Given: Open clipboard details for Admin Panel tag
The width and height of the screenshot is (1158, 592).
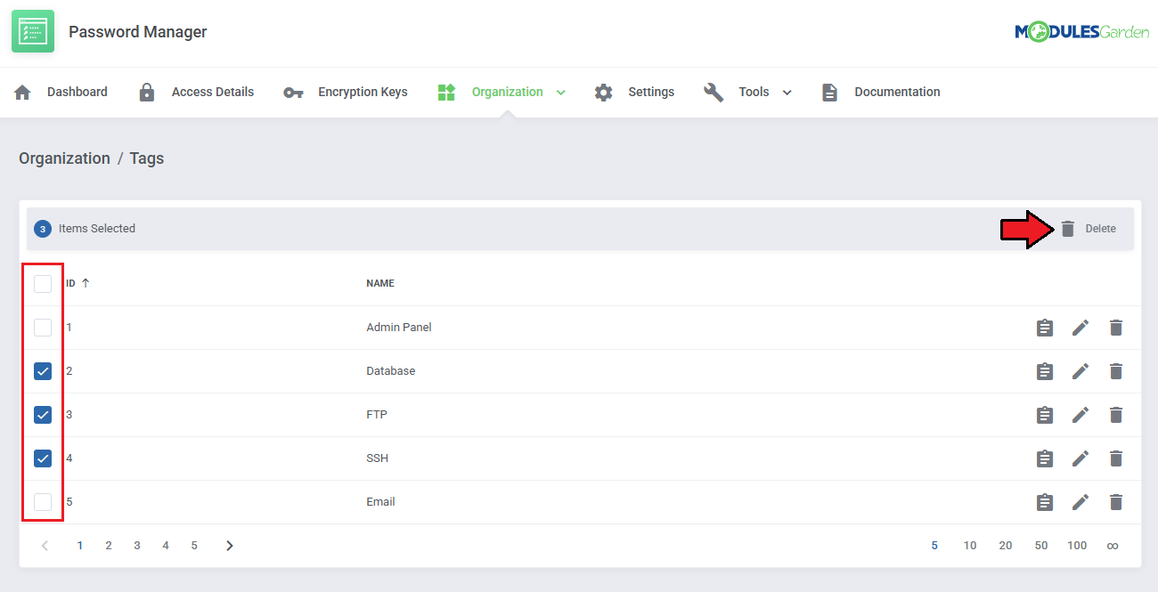Looking at the screenshot, I should (1045, 328).
